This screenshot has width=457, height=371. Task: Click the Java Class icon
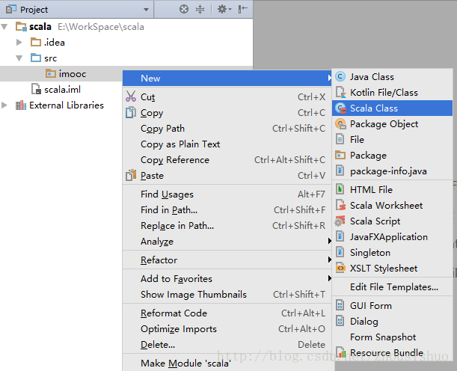[340, 76]
